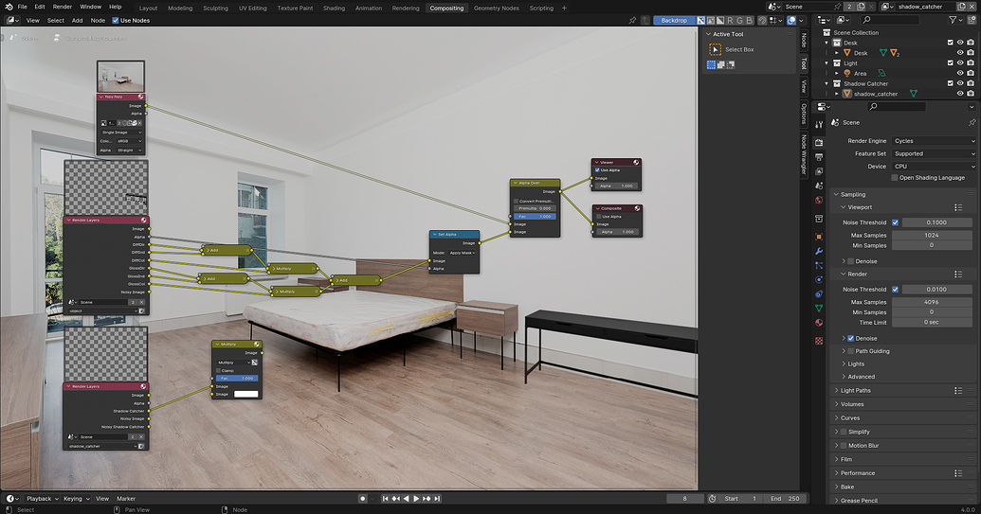Toggle Open Shading Language checkbox
Screen dimensions: 981x514
[895, 177]
